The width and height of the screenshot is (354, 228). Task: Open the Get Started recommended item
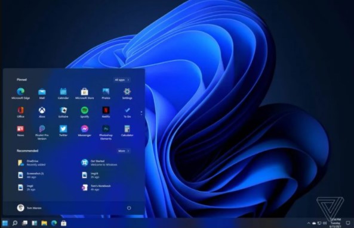(99, 163)
